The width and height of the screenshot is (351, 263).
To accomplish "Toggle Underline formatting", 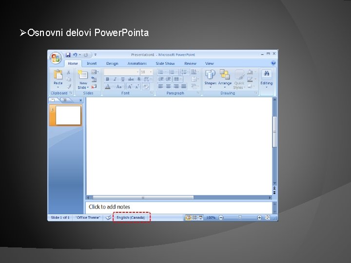I will pos(123,79).
